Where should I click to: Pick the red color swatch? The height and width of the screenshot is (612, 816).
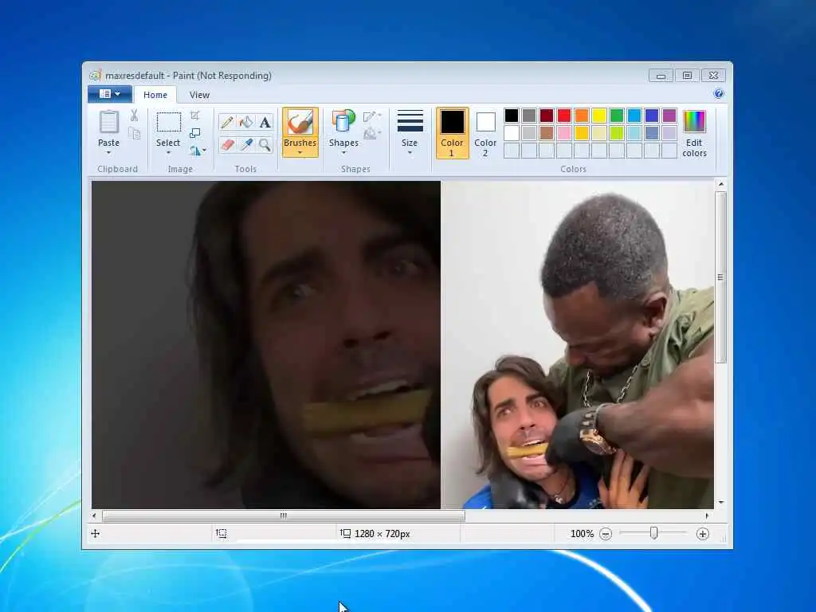[564, 116]
